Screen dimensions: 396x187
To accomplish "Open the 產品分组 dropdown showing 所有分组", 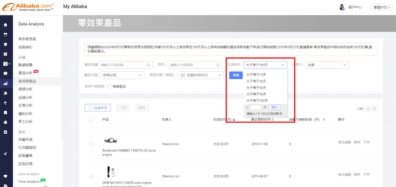I will pyautogui.click(x=122, y=75).
